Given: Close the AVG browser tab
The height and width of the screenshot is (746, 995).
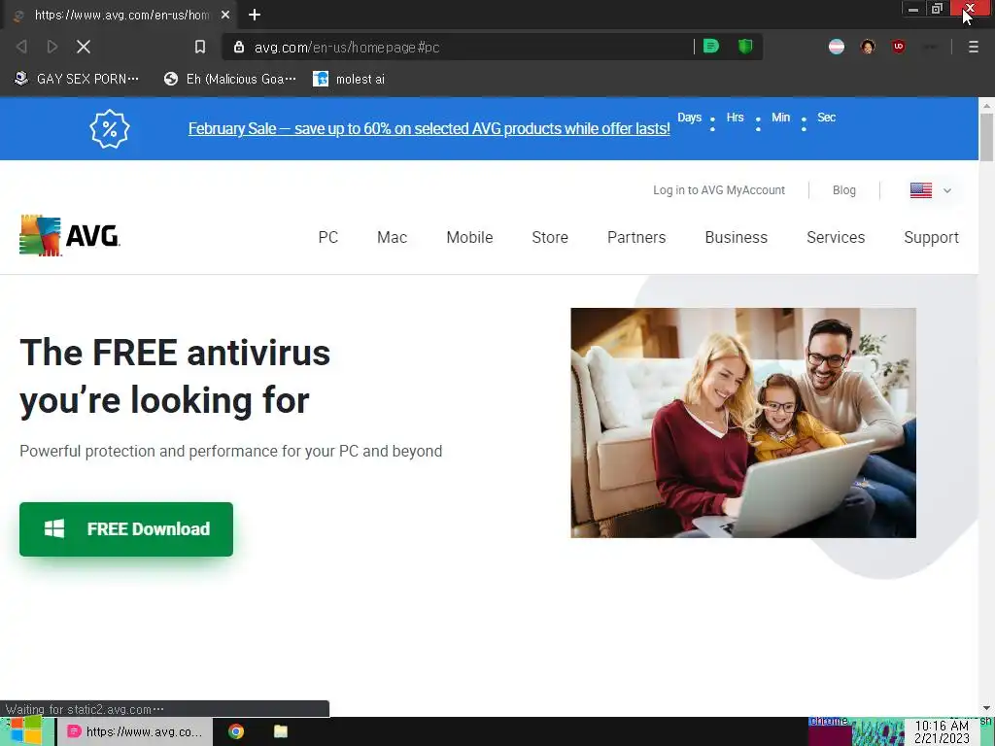Looking at the screenshot, I should 225,15.
